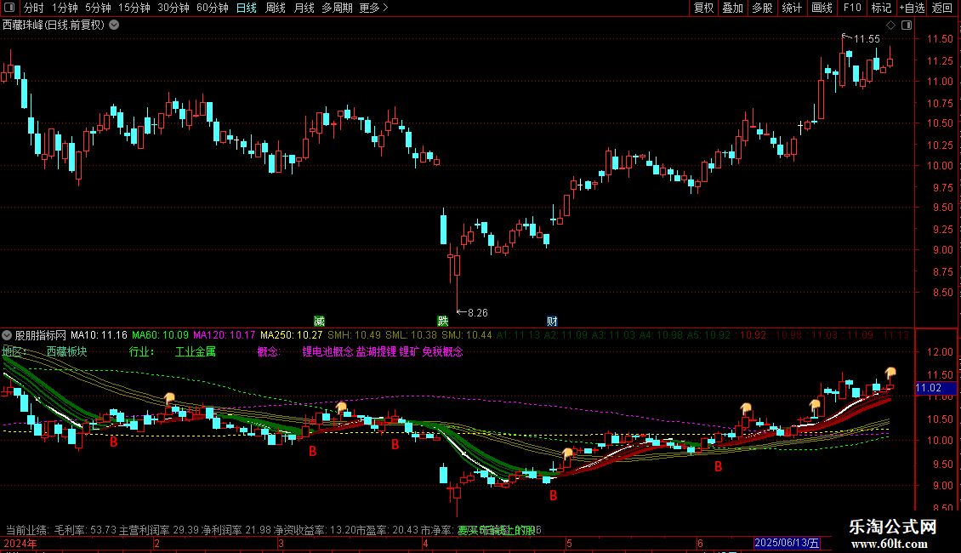
Task: Click the 盐湖提锂 concept label
Action: pyautogui.click(x=376, y=352)
